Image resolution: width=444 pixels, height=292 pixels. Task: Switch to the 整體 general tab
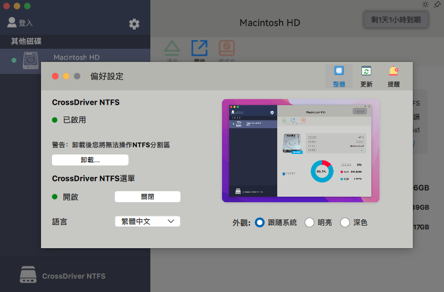point(339,76)
